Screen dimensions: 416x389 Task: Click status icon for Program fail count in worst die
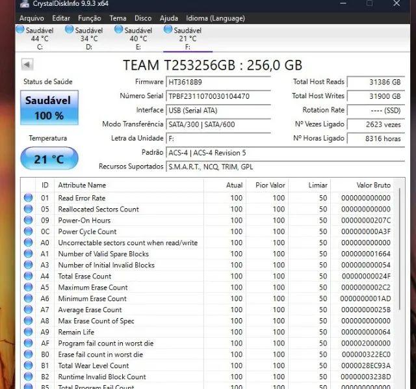28,343
